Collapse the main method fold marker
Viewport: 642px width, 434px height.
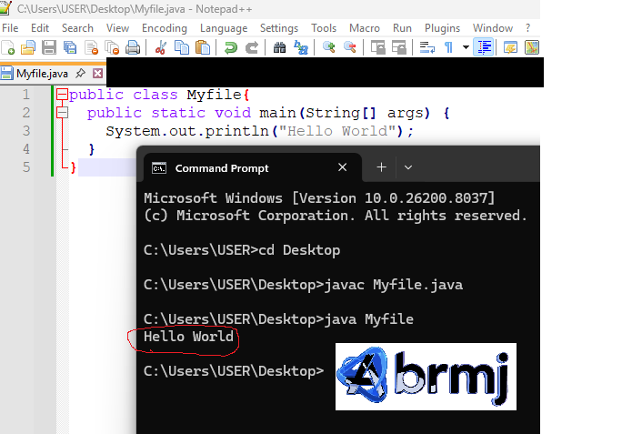62,113
